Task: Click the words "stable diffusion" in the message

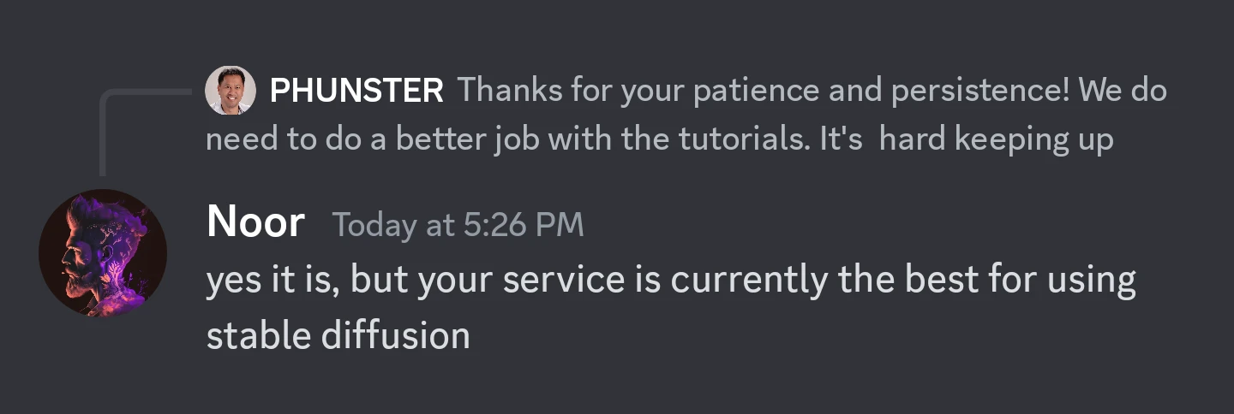Action: click(x=338, y=335)
